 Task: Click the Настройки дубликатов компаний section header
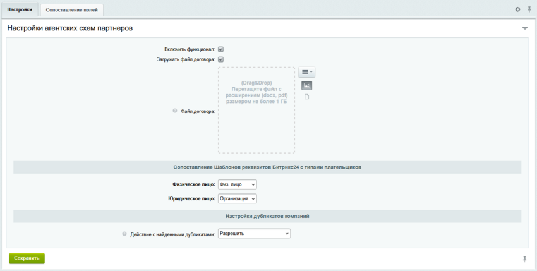[267, 217]
